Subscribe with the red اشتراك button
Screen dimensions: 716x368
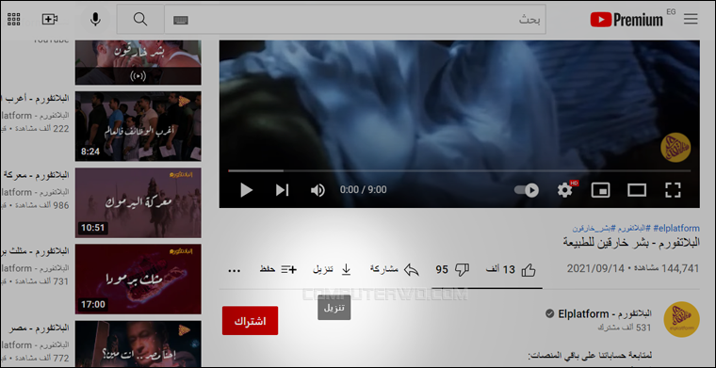(251, 321)
